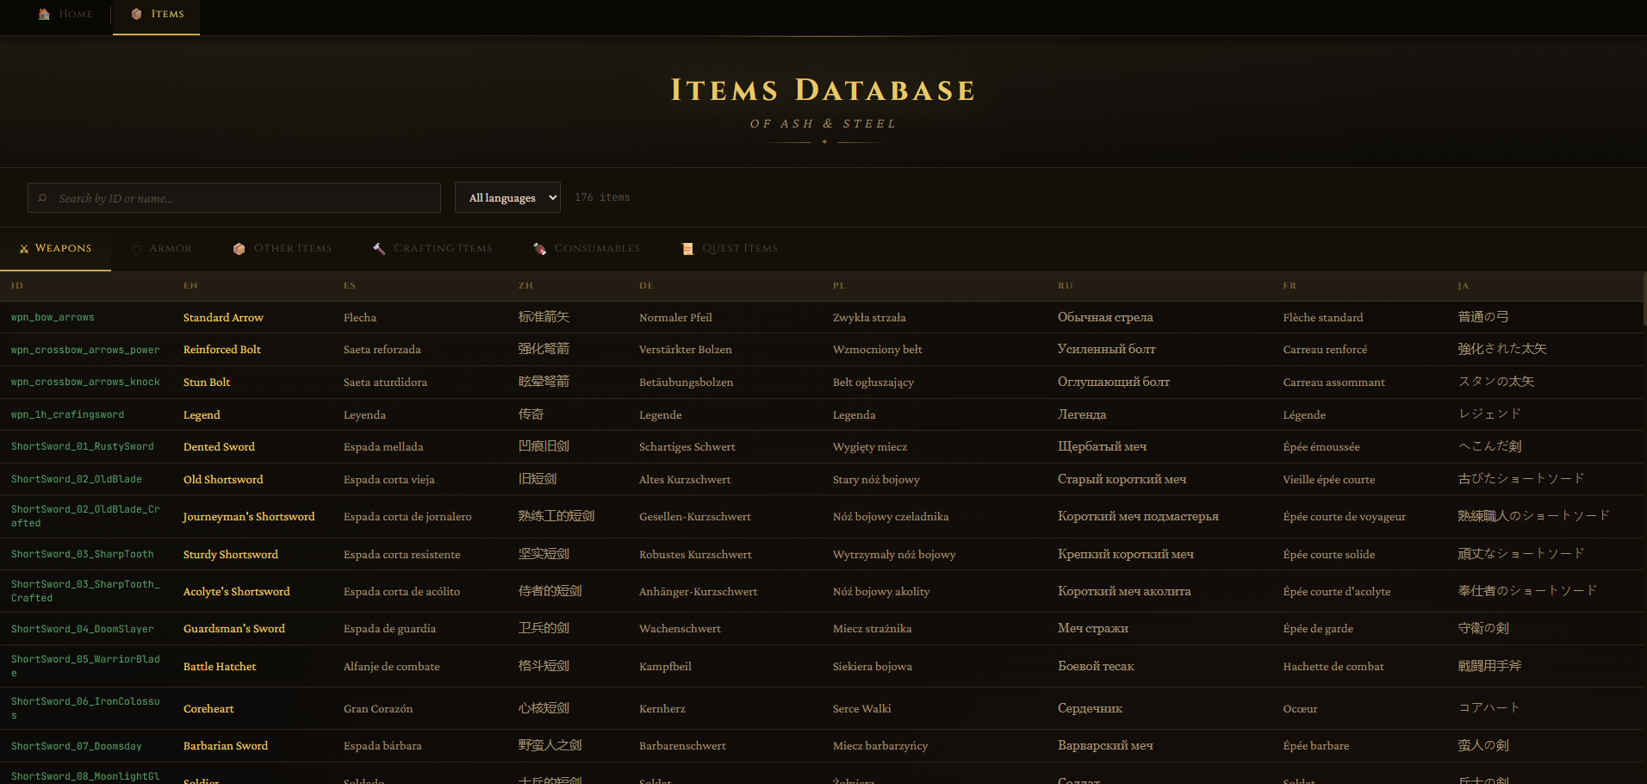1647x784 pixels.
Task: Select the Weapons tab label
Action: (63, 248)
